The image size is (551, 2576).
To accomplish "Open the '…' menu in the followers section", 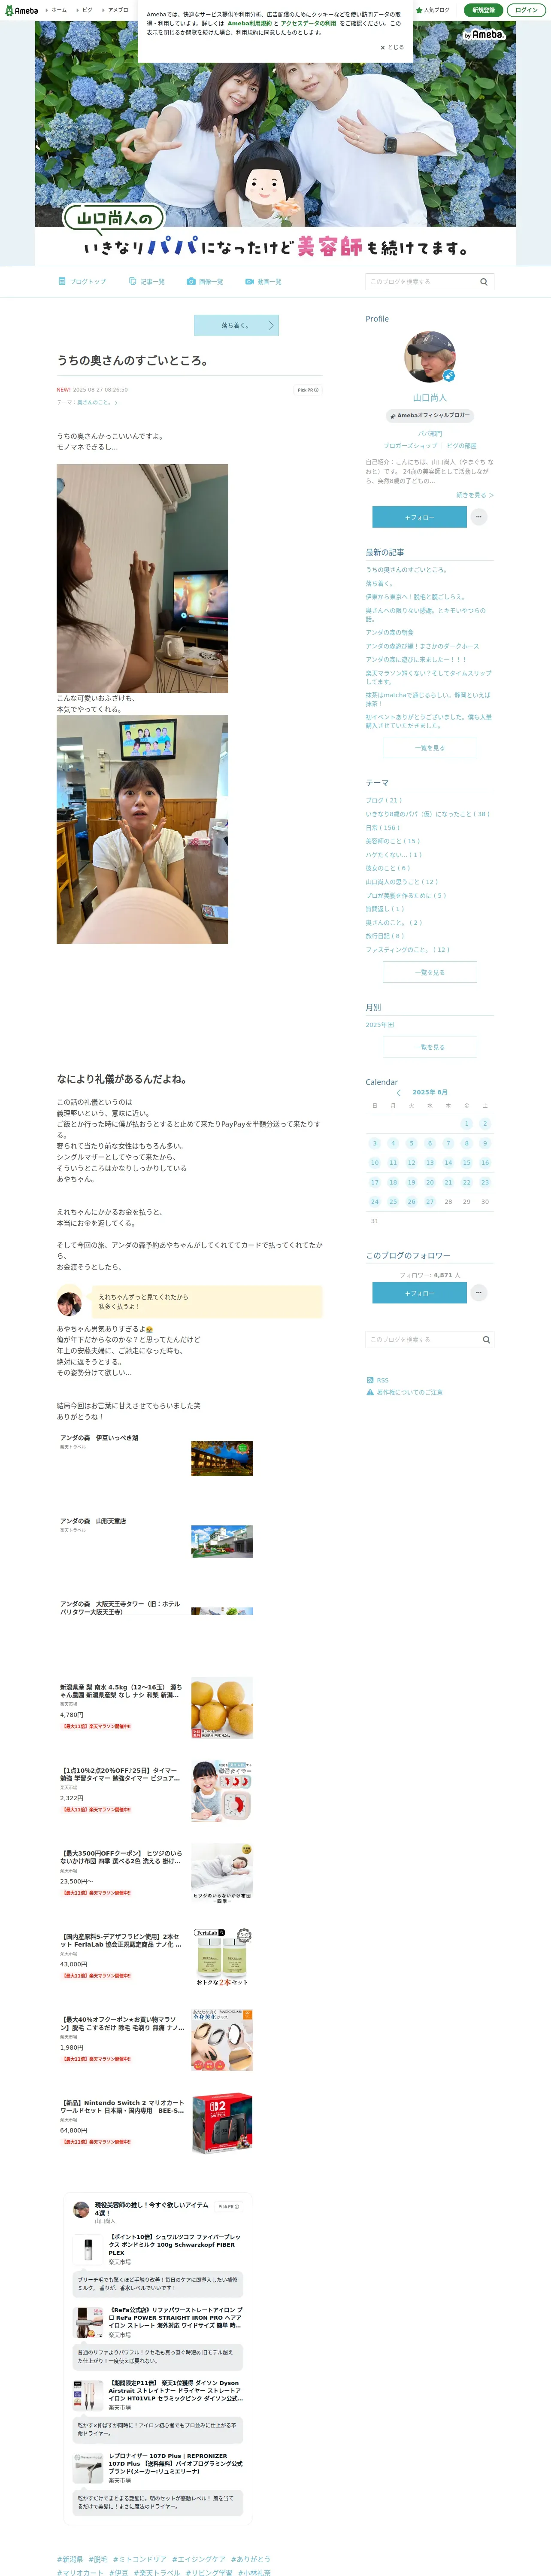I will click(x=479, y=1293).
